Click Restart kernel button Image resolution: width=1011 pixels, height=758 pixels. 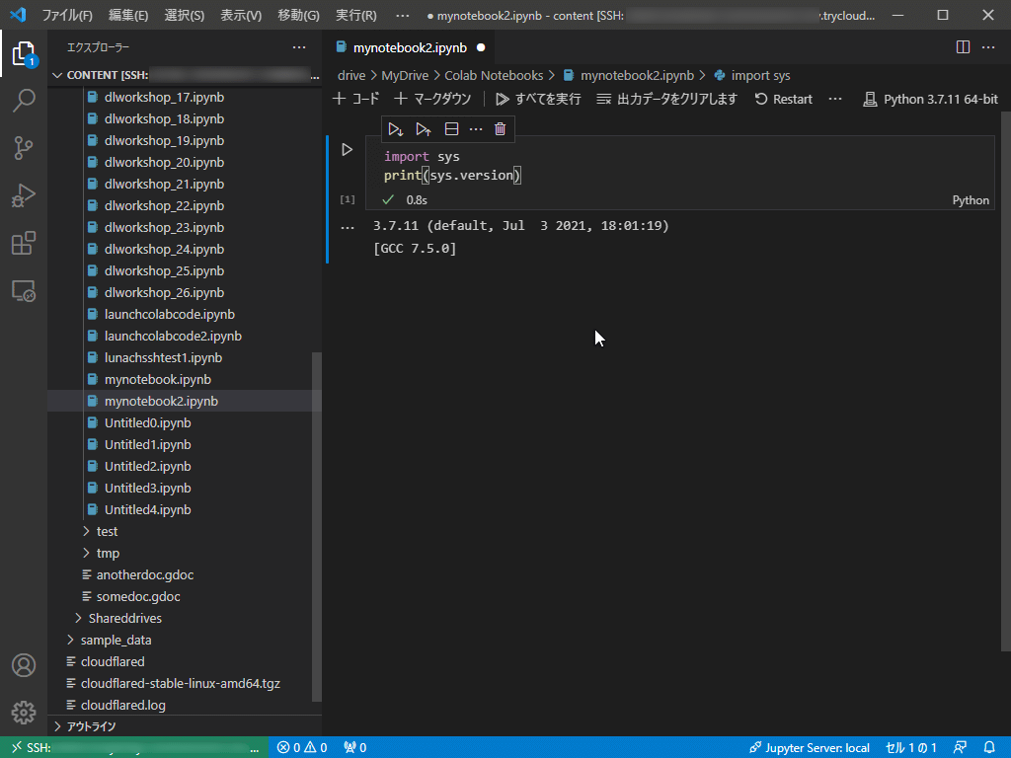(x=783, y=99)
